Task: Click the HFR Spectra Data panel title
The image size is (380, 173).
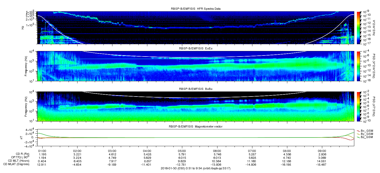Action: coord(196,9)
